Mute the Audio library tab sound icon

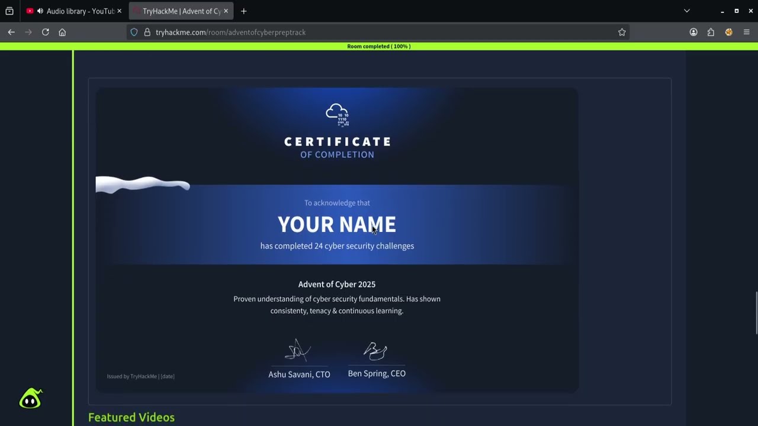tap(40, 11)
